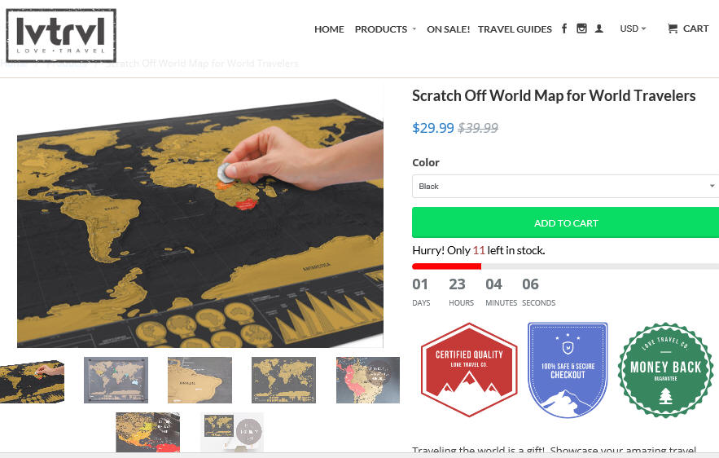719x458 pixels.
Task: Open the Color dropdown showing Black
Action: pyautogui.click(x=565, y=186)
